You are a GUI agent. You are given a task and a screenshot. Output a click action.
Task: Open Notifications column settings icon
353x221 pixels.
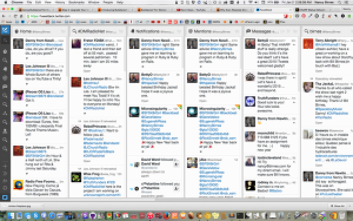pyautogui.click(x=179, y=31)
